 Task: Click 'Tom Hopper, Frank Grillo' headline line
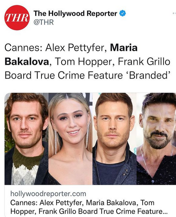tap(112, 62)
